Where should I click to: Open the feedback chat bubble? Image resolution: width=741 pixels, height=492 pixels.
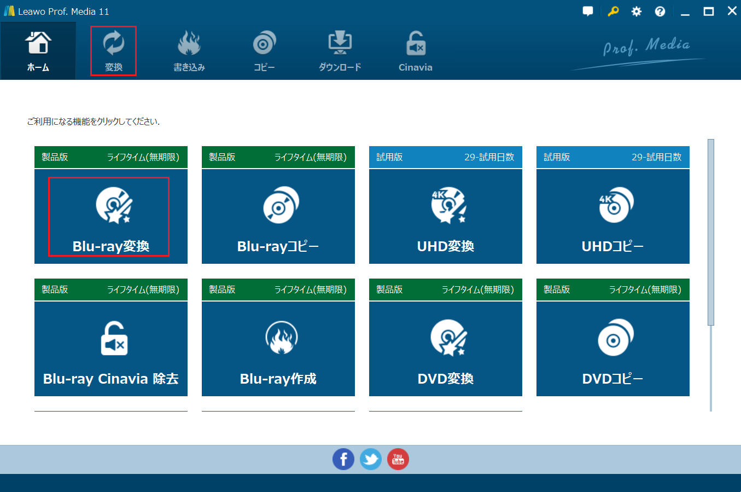pyautogui.click(x=588, y=10)
